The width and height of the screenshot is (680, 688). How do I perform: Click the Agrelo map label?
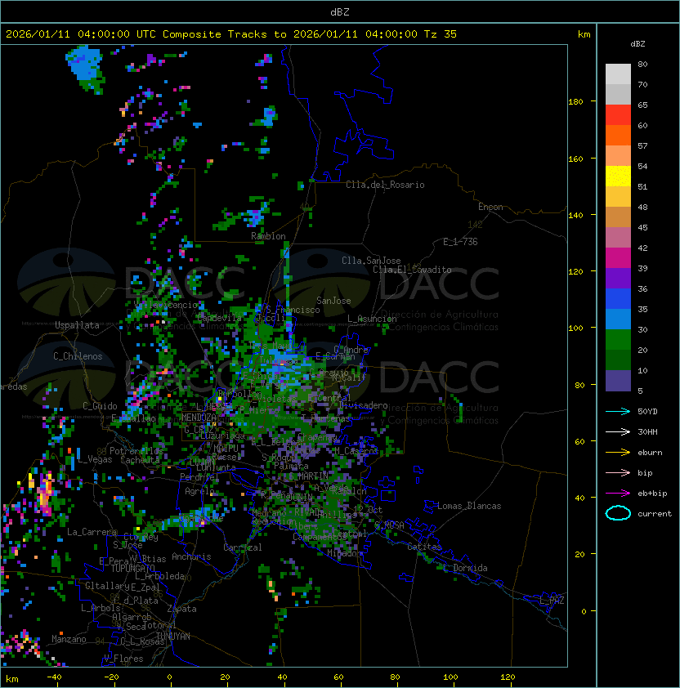[x=199, y=491]
